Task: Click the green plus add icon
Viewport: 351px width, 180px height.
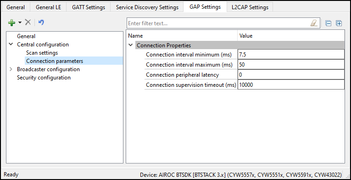Action: [11, 22]
